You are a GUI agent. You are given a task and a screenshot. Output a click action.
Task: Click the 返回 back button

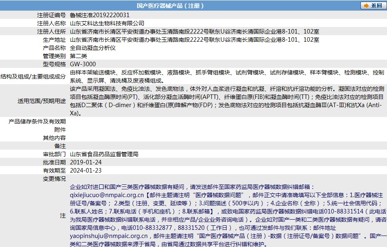pyautogui.click(x=373, y=5)
